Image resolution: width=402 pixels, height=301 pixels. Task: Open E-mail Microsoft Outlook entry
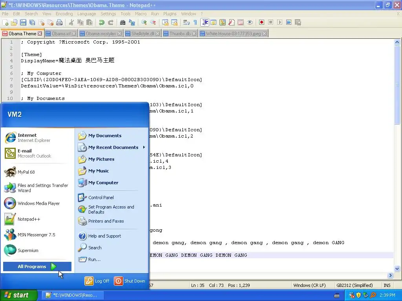(x=37, y=153)
